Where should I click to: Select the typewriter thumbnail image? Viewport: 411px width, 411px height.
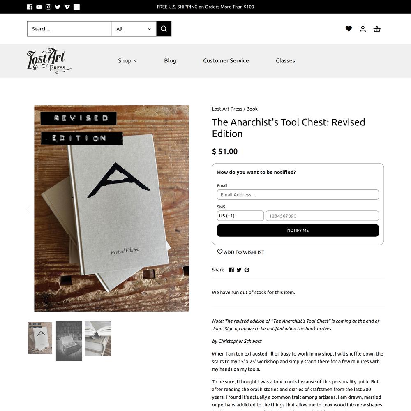(x=69, y=341)
